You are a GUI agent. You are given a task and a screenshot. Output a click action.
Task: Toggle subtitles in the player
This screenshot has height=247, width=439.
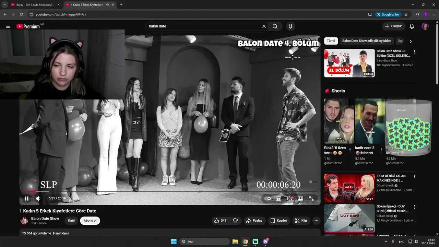click(x=278, y=198)
